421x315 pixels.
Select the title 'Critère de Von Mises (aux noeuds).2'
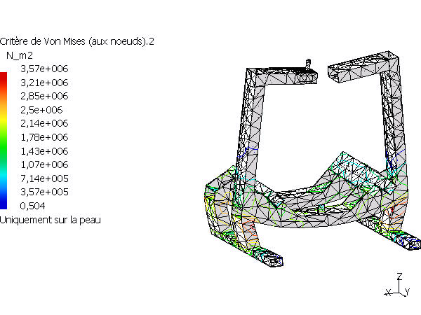(77, 41)
